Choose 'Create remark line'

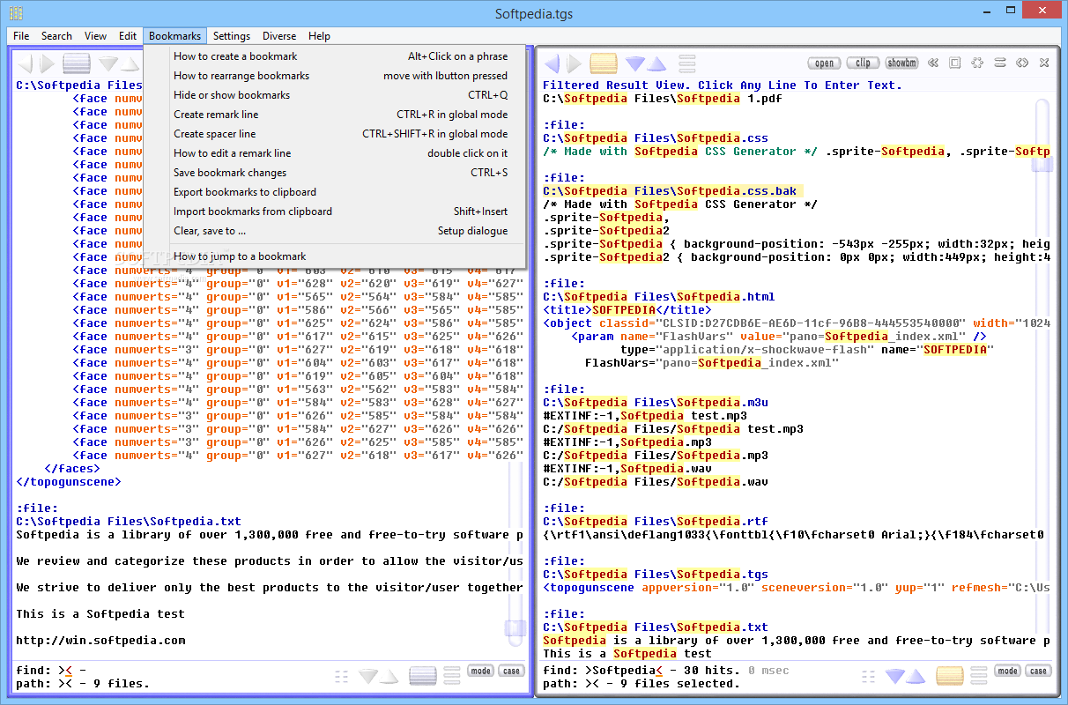335,115
